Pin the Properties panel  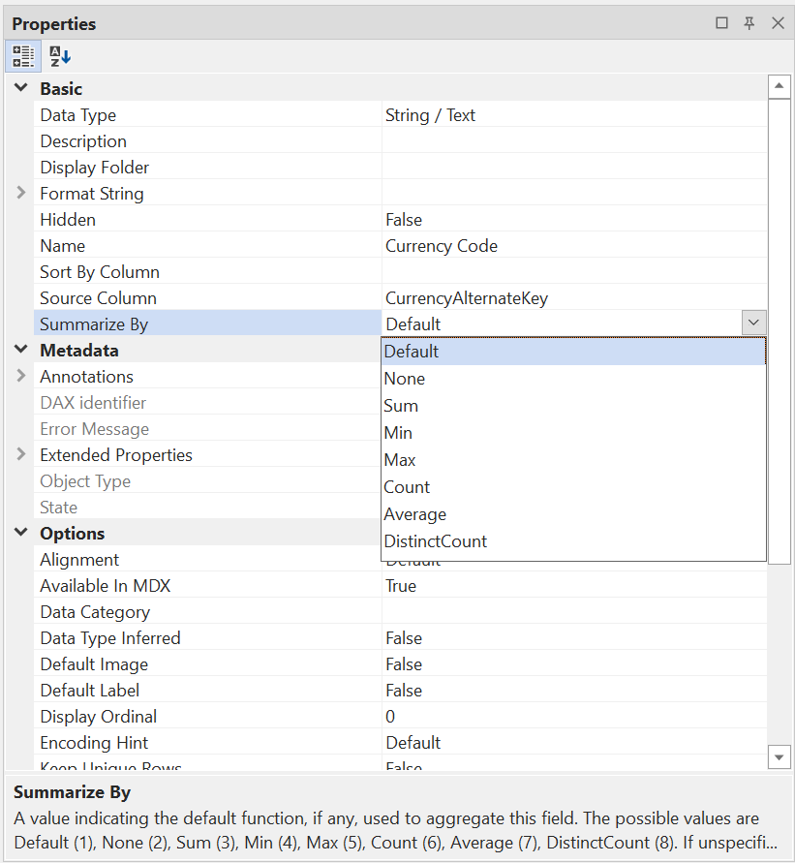[x=749, y=23]
